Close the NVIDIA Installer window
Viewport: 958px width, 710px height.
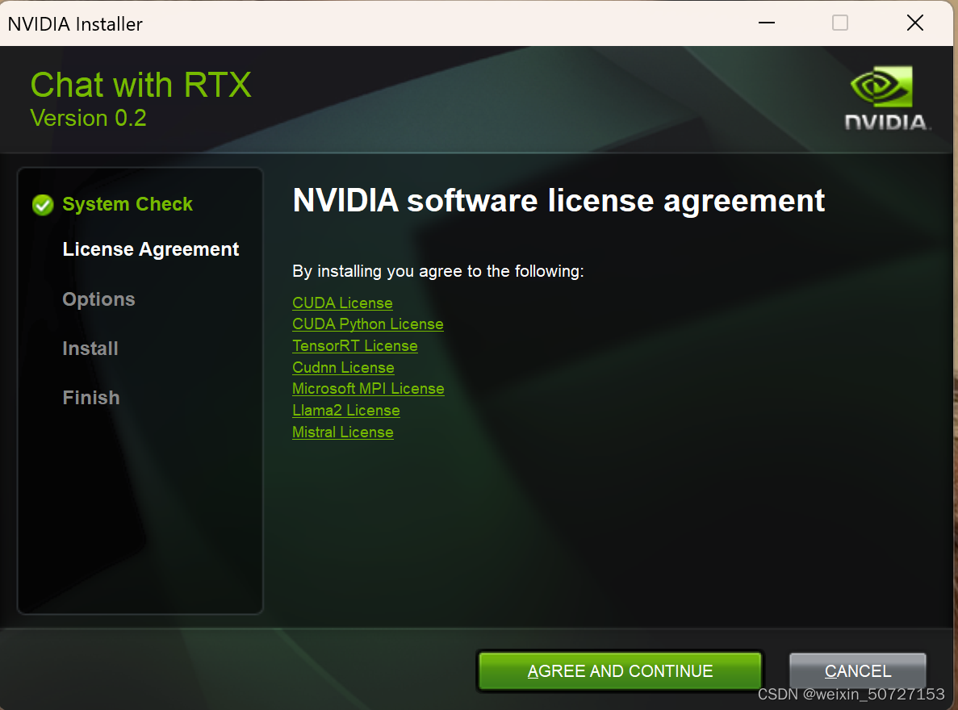pos(914,23)
